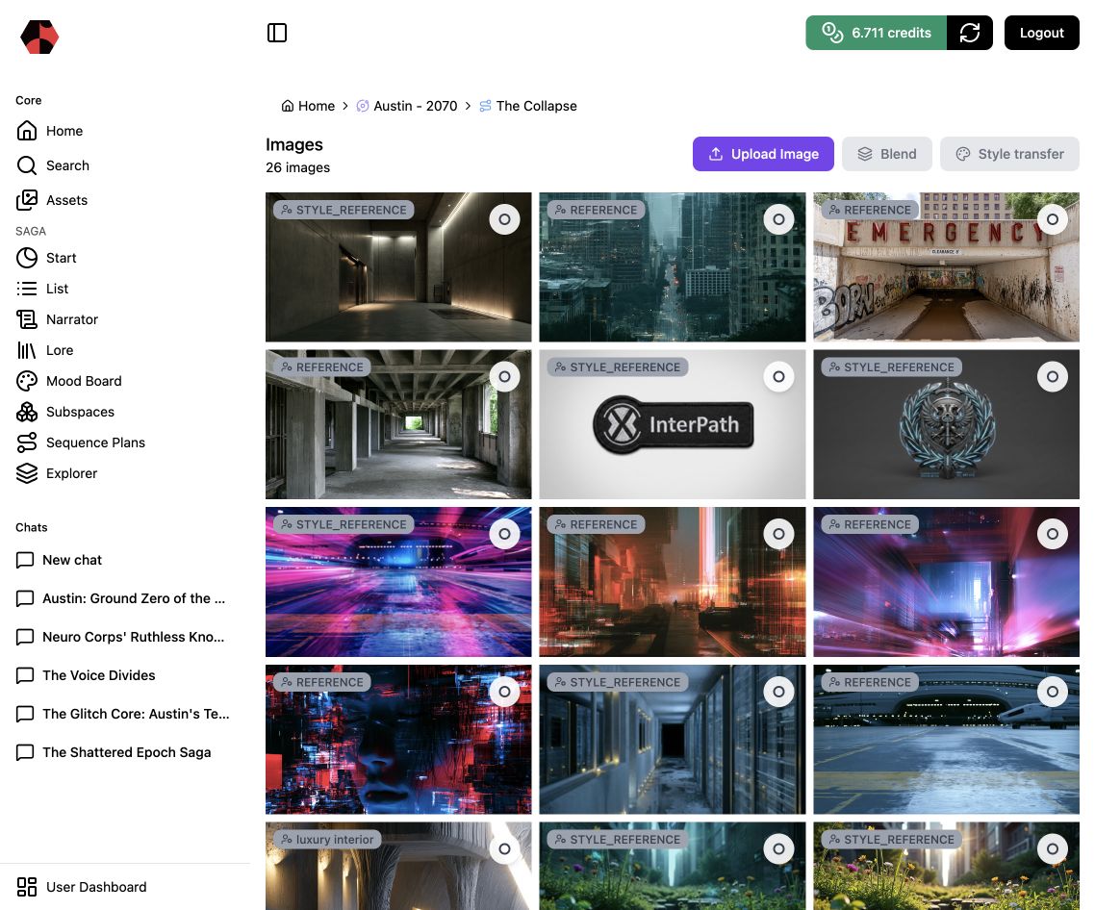
Task: Select the InterPath logo image
Action: 778,376
